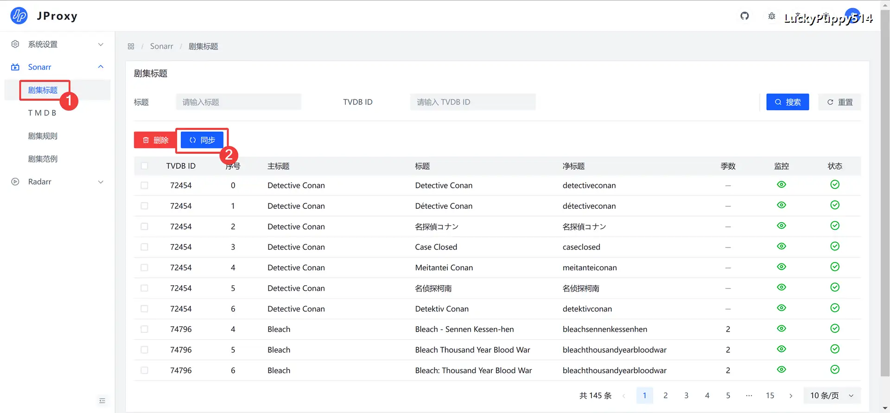Click status check icon for detectiveconan row

click(835, 185)
